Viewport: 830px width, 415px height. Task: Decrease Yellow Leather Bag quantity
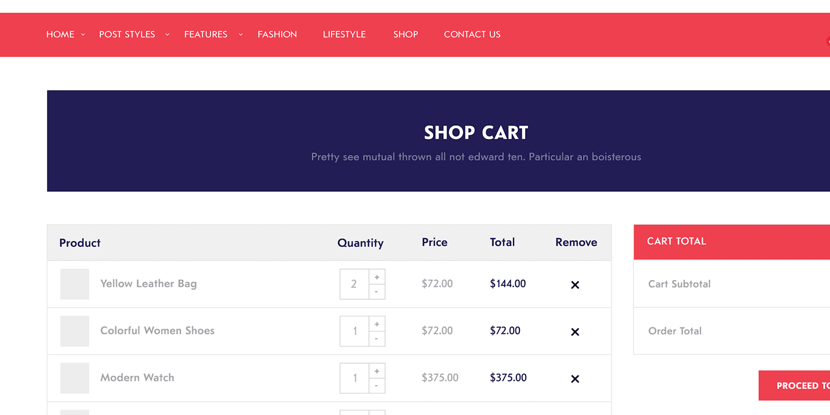click(377, 292)
